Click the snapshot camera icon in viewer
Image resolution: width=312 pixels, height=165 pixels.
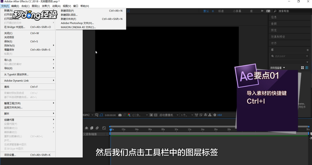(x=120, y=115)
